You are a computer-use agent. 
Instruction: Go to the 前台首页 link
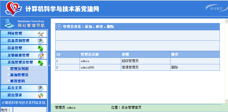[x=216, y=9]
